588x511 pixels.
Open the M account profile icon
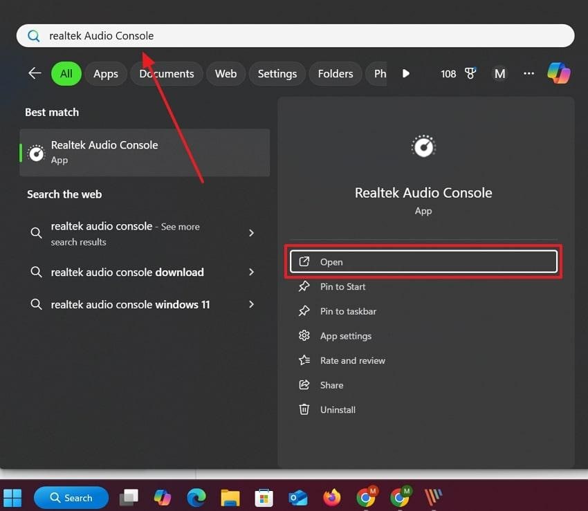pyautogui.click(x=499, y=73)
